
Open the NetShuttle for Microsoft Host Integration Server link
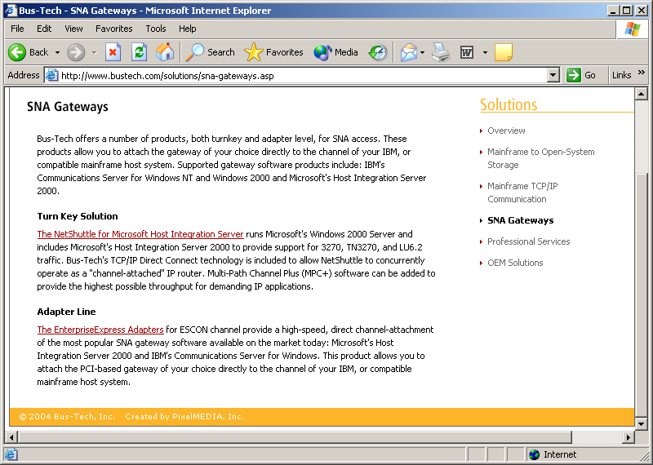(x=140, y=234)
